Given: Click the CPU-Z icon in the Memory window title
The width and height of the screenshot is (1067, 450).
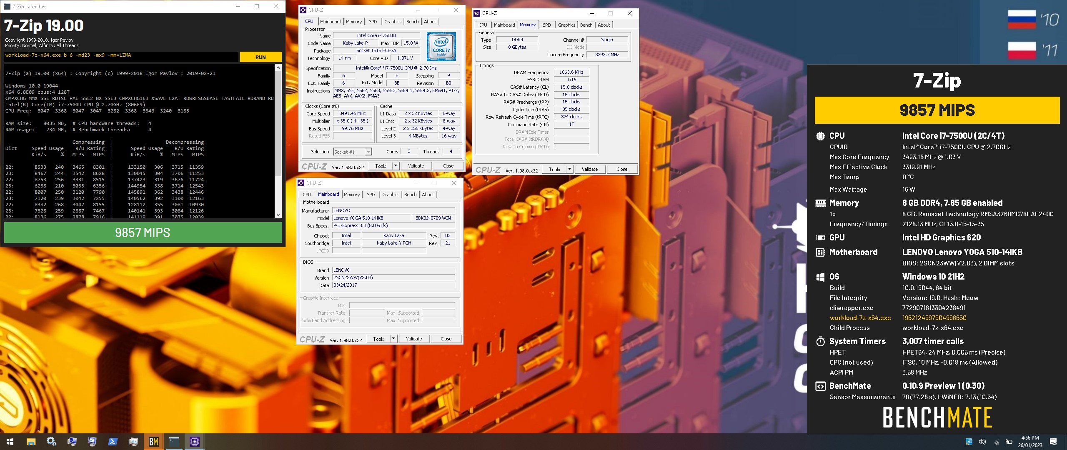Looking at the screenshot, I should 477,13.
